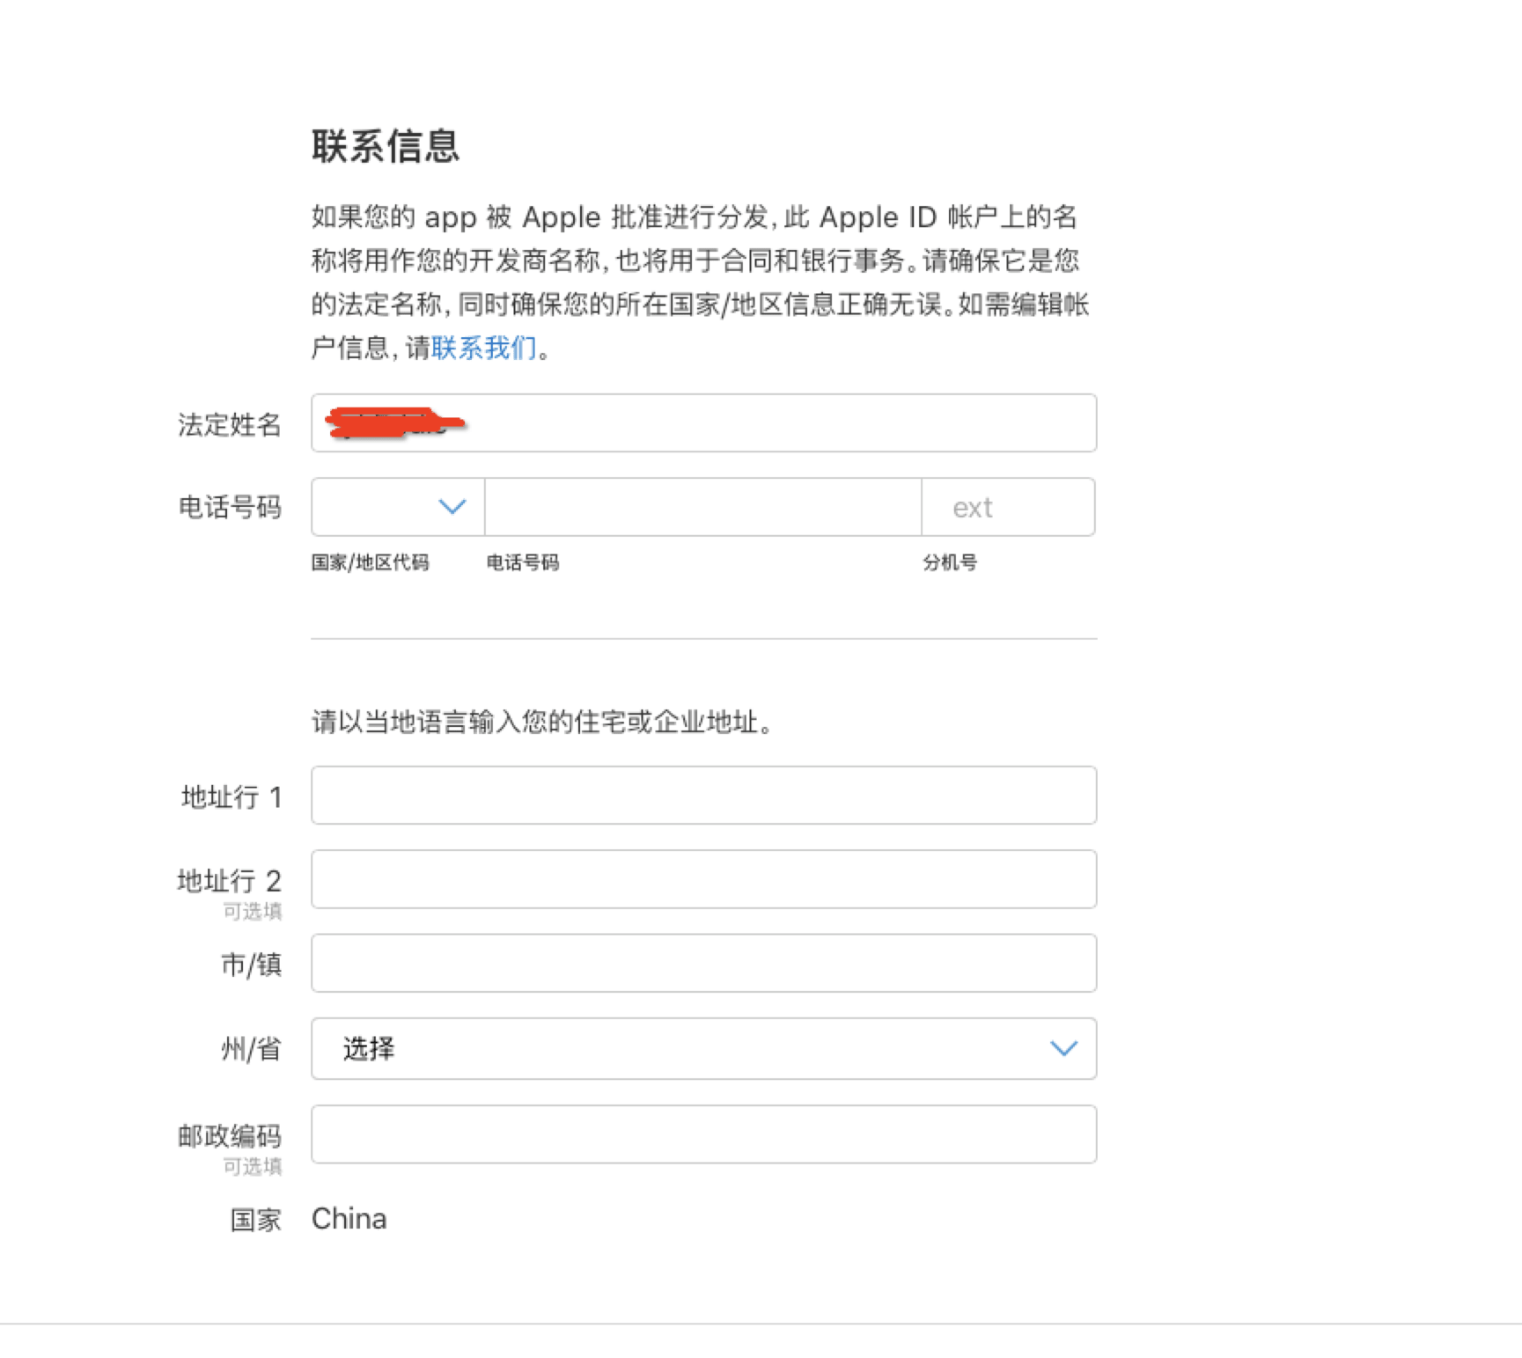Click the 邮政编码 postal code field
1522x1358 pixels.
703,1134
